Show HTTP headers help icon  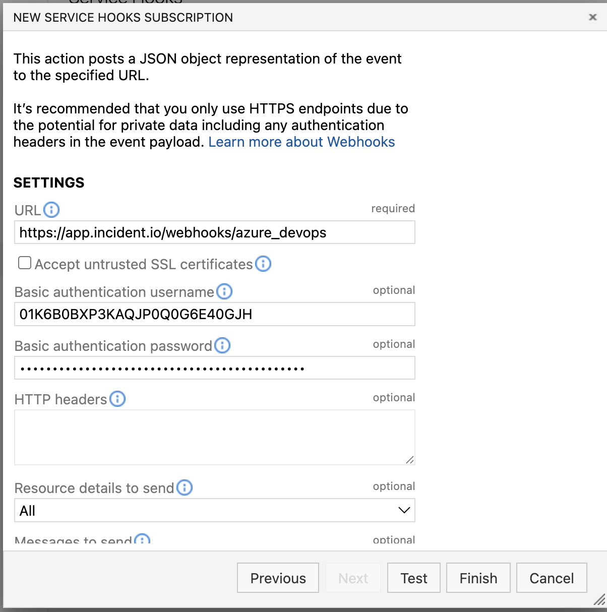click(117, 399)
